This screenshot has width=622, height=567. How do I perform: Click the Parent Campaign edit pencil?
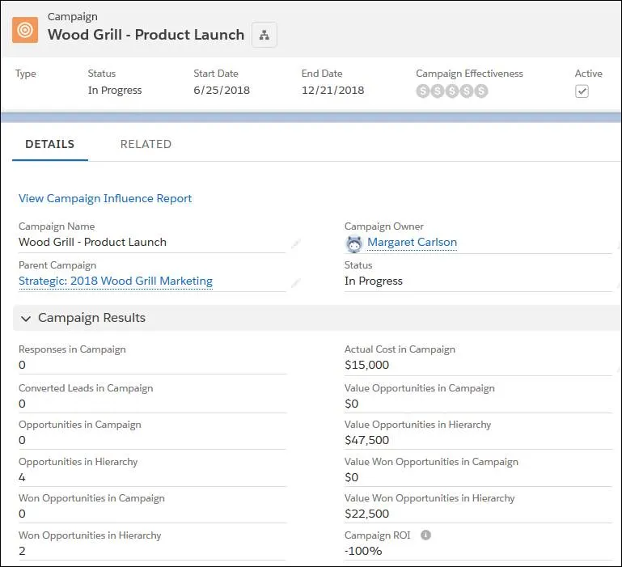[x=296, y=283]
